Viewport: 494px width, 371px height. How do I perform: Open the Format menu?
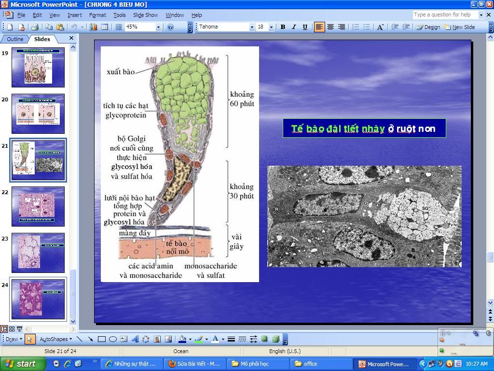click(97, 15)
